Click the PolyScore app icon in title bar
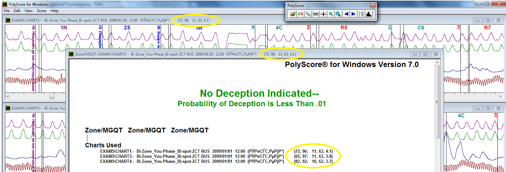Viewport: 506px width, 172px height. tap(5, 4)
